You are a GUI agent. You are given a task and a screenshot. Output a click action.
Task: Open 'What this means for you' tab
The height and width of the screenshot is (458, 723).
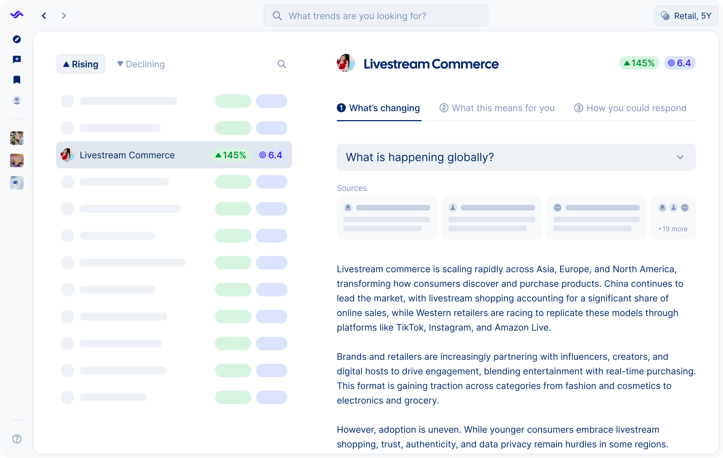pyautogui.click(x=497, y=108)
